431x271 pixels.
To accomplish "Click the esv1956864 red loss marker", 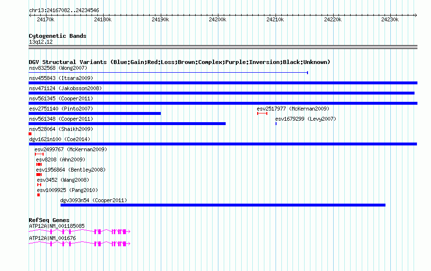I will (39, 175).
